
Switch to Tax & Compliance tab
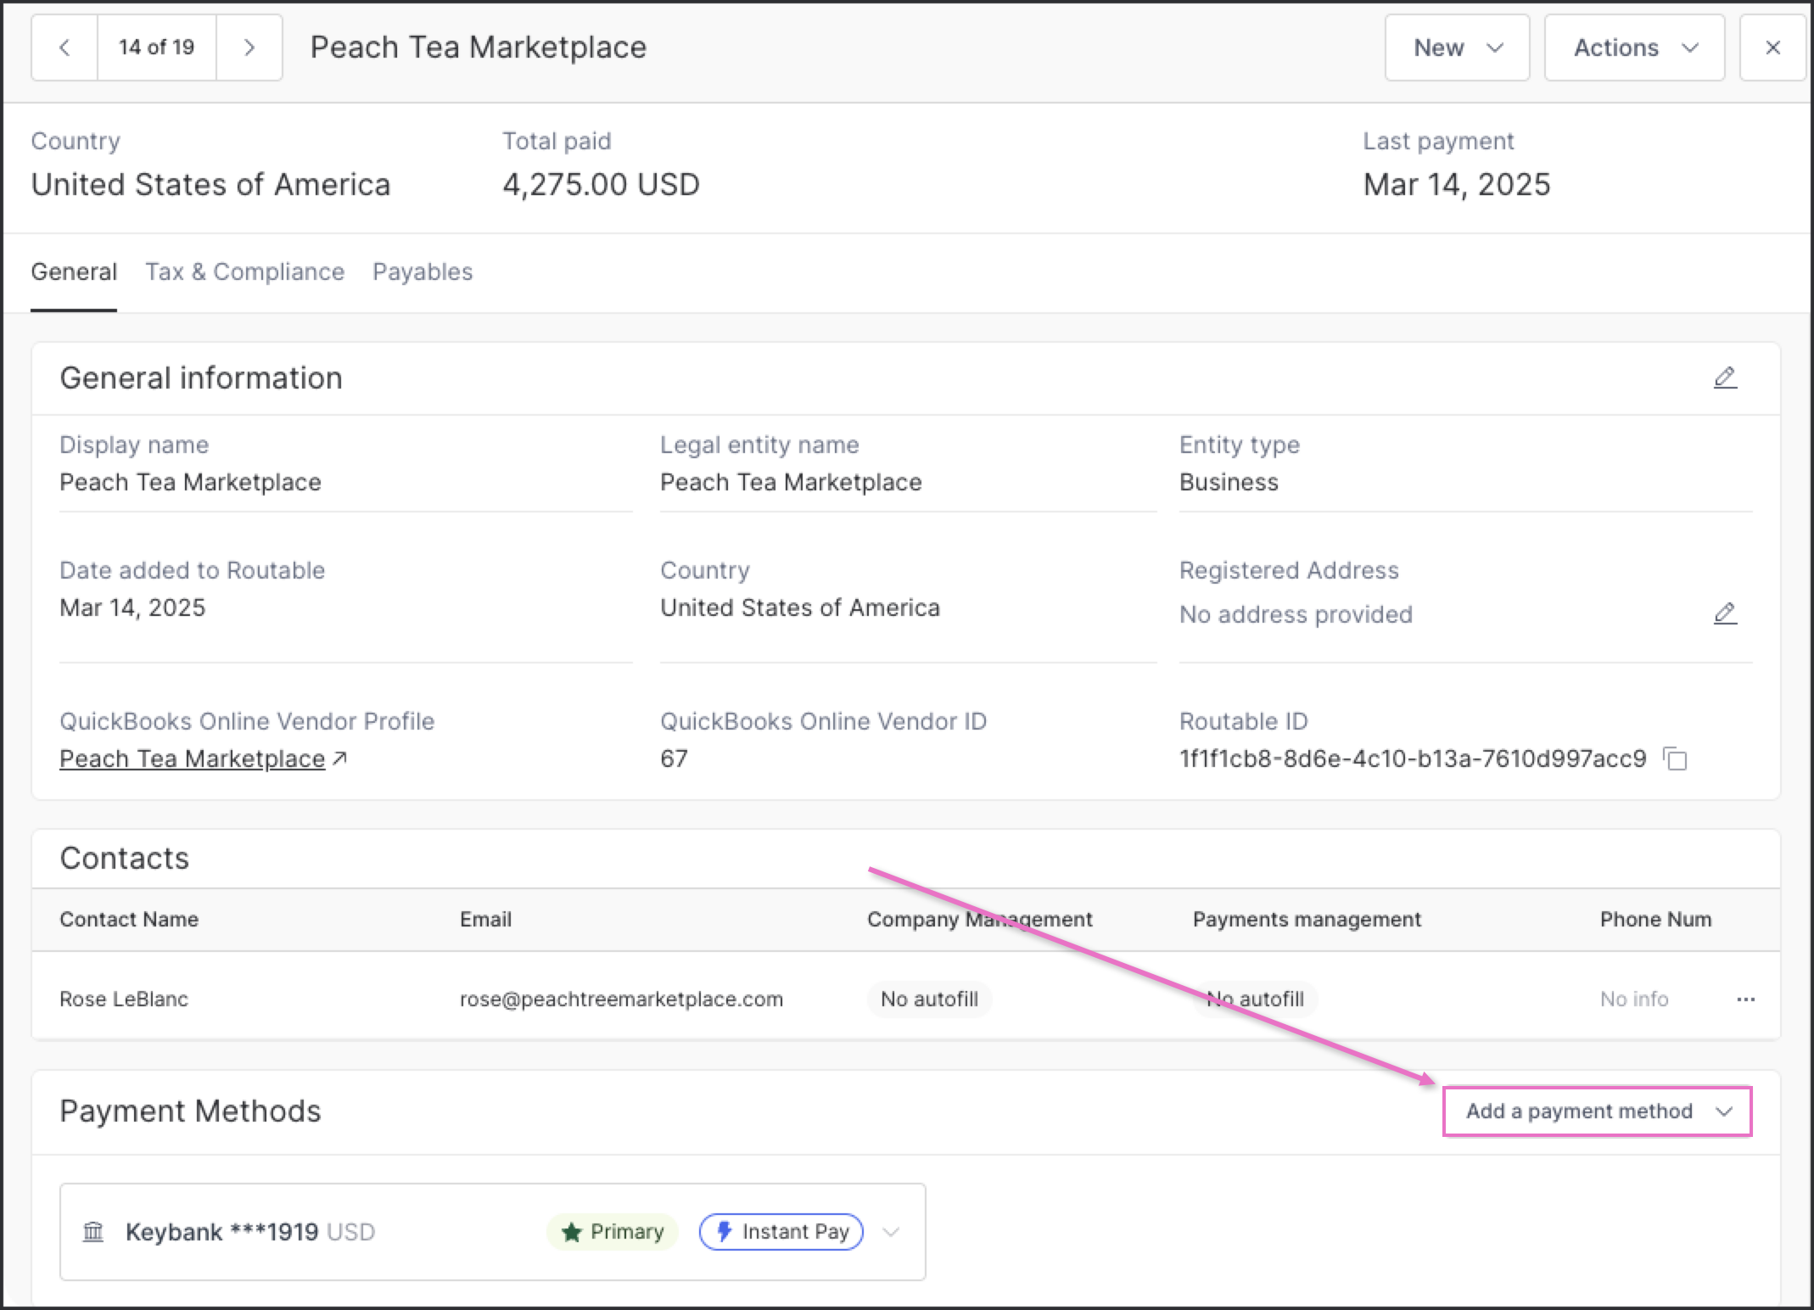[244, 272]
